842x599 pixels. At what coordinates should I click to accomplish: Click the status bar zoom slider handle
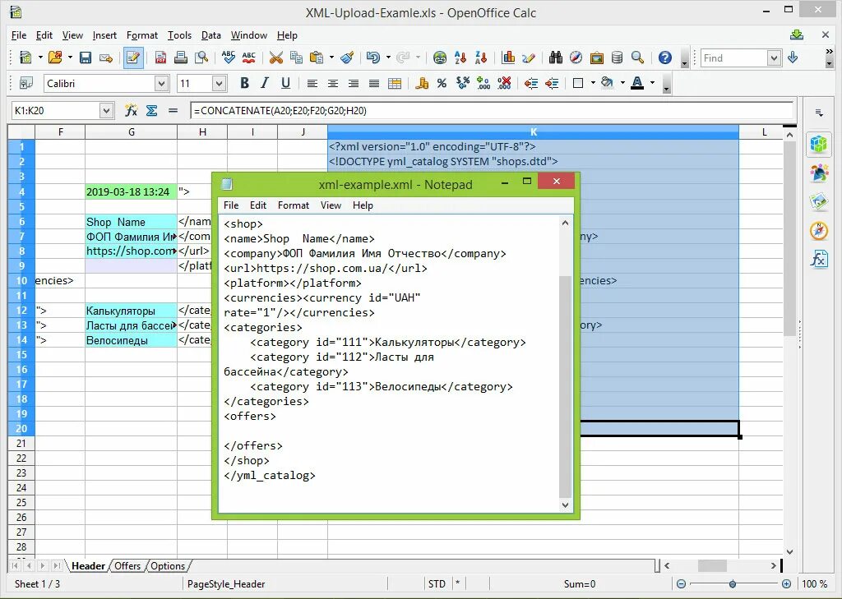[x=733, y=583]
